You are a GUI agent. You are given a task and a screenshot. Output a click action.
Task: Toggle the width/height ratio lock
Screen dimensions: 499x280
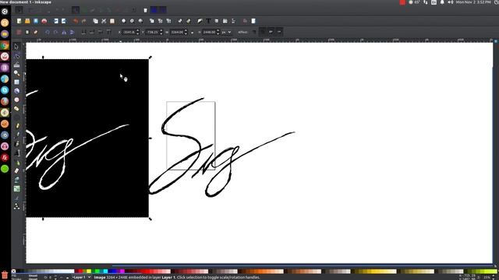pos(193,33)
